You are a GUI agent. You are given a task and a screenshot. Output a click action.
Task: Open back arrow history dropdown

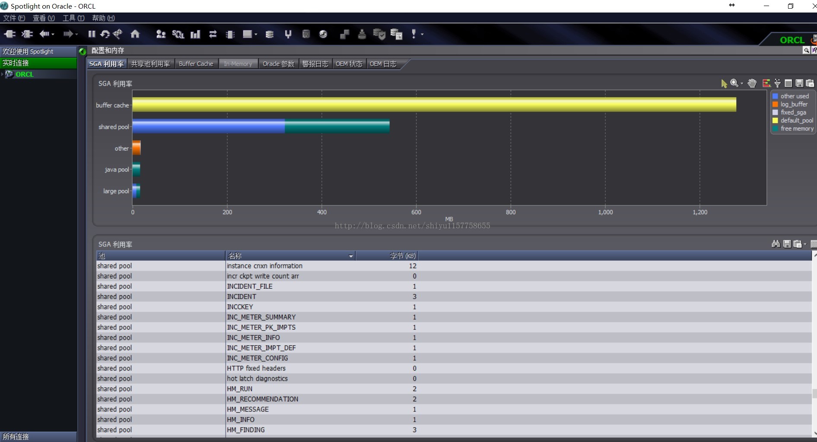click(53, 35)
